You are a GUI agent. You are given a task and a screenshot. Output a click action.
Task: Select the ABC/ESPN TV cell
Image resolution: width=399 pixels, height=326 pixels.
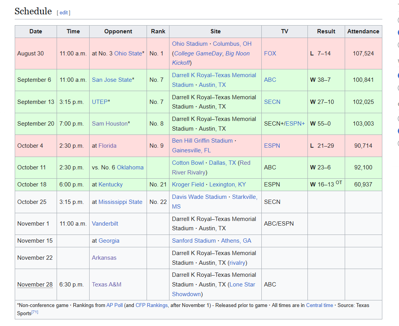[285, 224]
